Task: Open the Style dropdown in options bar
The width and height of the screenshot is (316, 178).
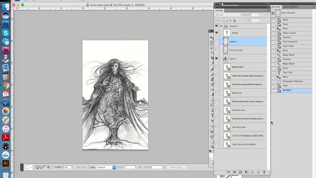Action: [x=106, y=167]
